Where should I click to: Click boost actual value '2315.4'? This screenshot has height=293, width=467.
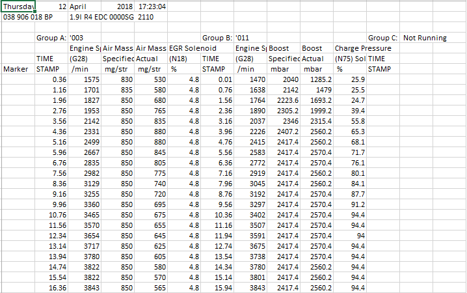317,121
